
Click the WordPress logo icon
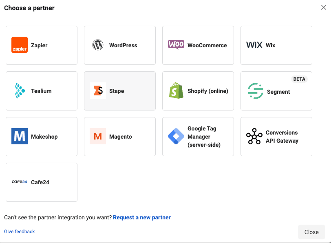(97, 45)
